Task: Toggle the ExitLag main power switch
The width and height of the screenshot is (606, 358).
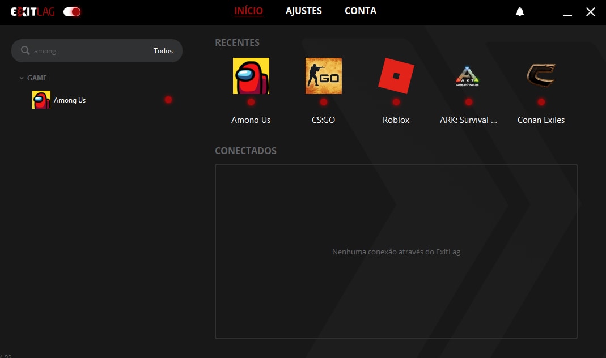Action: click(72, 12)
